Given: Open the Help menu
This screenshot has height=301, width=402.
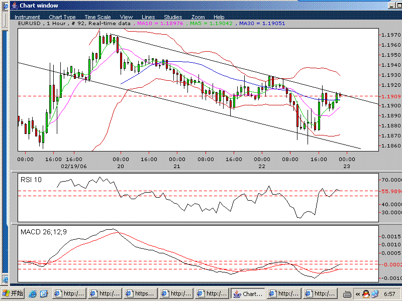Looking at the screenshot, I should click(x=219, y=17).
